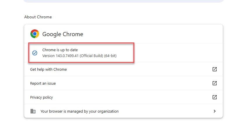Expand the managed by organization chevron
The height and width of the screenshot is (126, 245).
(215, 111)
